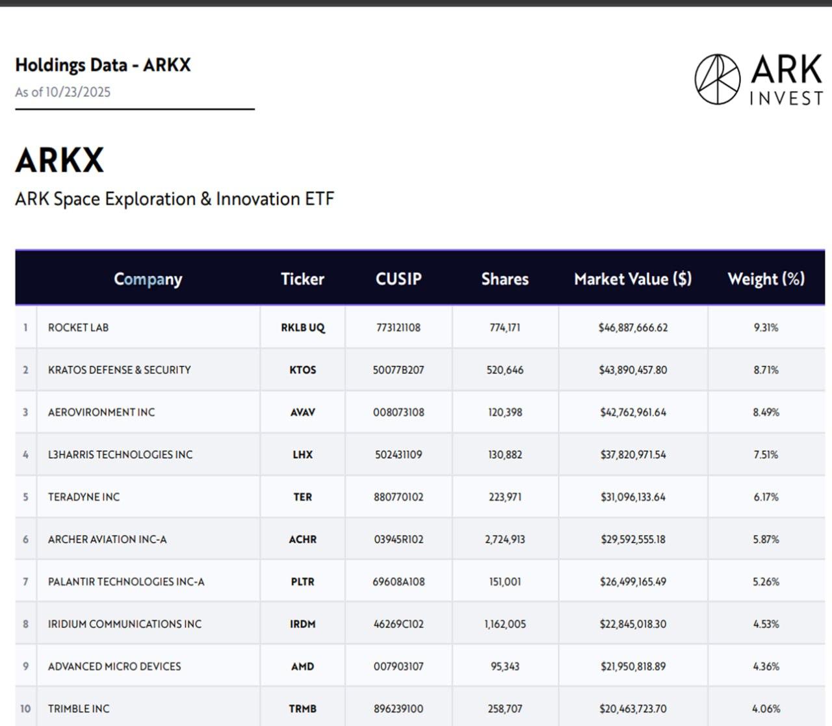This screenshot has width=832, height=726.
Task: Click the ARK Space Exploration & Innovation ETF subtitle
Action: point(174,198)
